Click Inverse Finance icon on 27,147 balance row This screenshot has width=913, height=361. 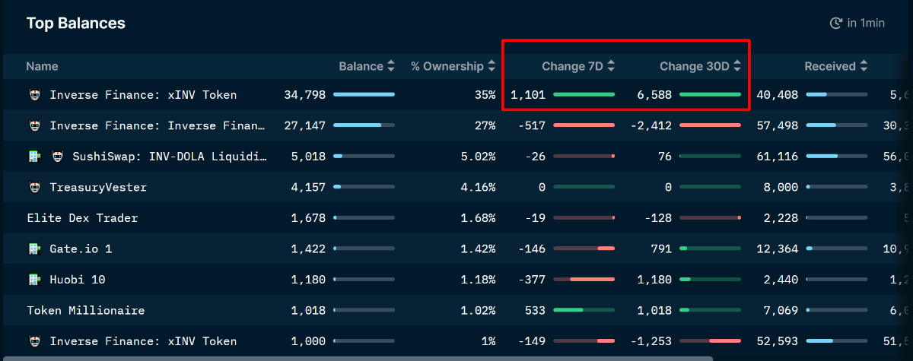pos(34,125)
